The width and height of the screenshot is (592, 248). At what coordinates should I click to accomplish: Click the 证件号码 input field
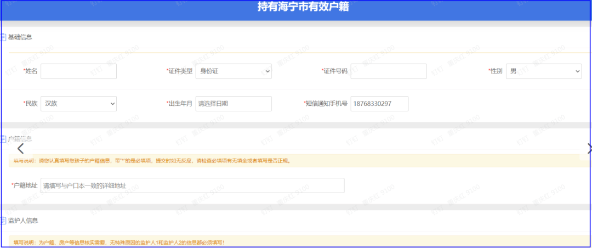(389, 71)
